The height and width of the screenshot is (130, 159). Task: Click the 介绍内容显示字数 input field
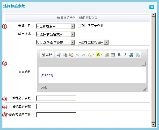point(56,115)
